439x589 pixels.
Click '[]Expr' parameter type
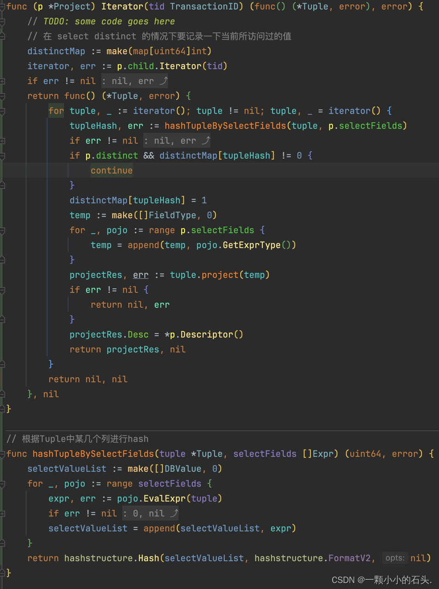318,454
